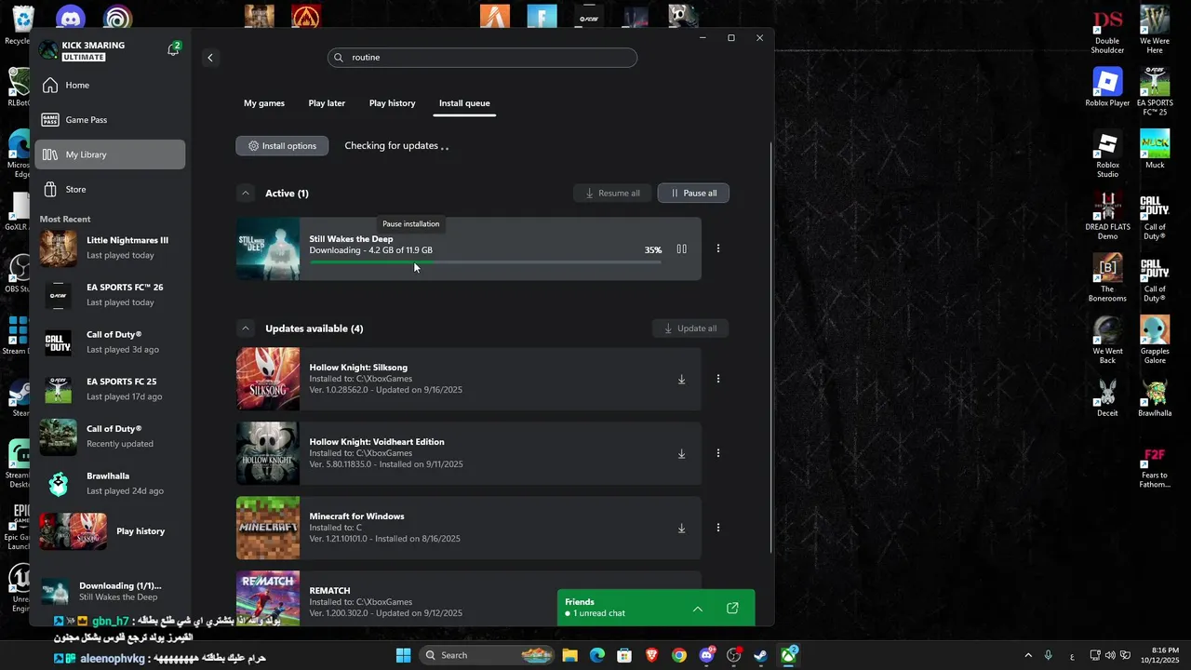Image resolution: width=1191 pixels, height=670 pixels.
Task: Download update for Minecraft for Windows
Action: (681, 529)
